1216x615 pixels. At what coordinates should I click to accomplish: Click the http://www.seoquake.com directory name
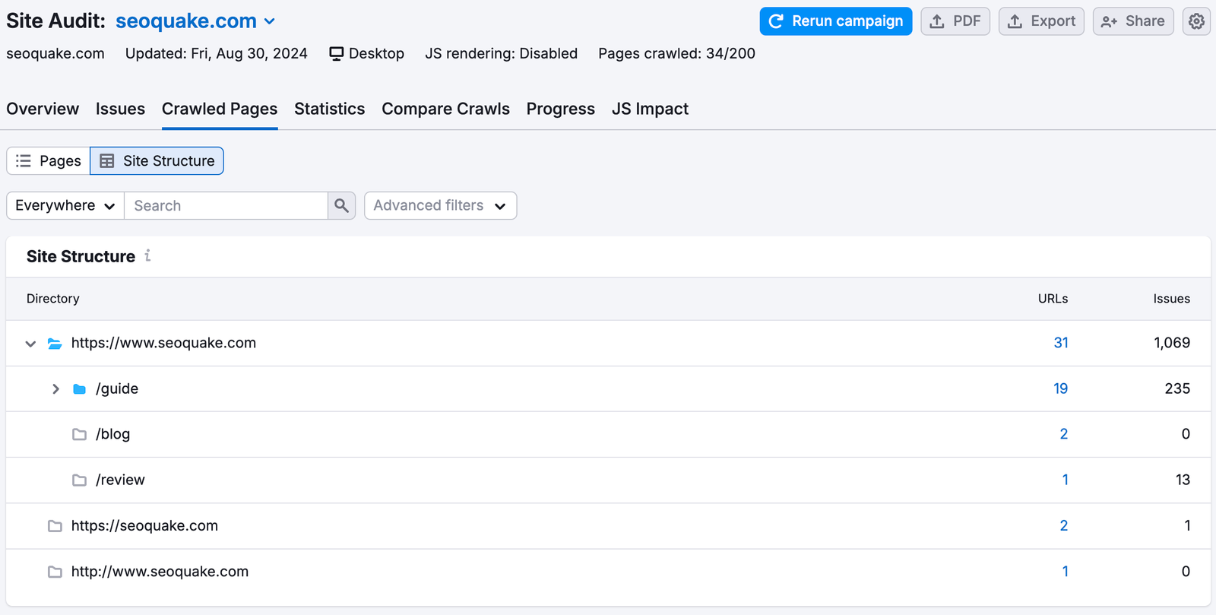160,571
